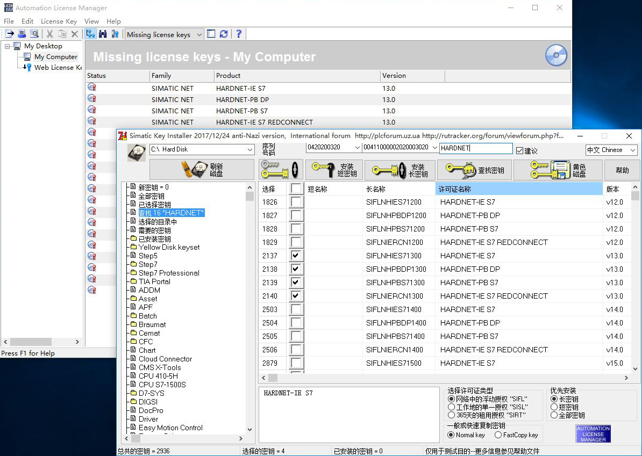Click the delete X toolbar icon
This screenshot has height=456, width=642.
pyautogui.click(x=75, y=34)
